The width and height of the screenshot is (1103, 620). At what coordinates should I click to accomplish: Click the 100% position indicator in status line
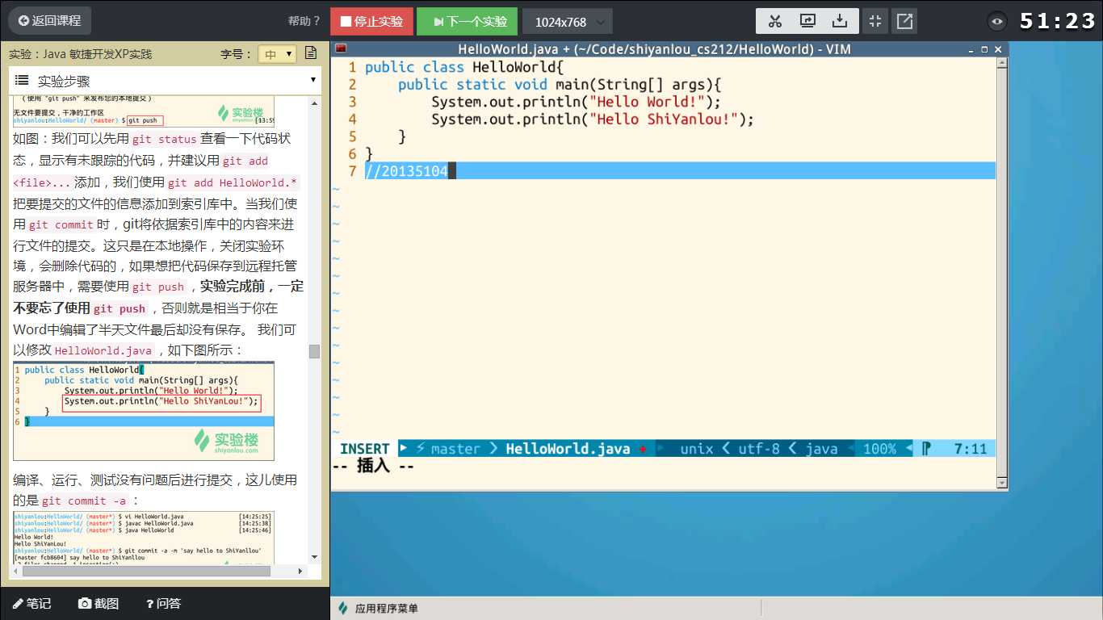(x=879, y=449)
